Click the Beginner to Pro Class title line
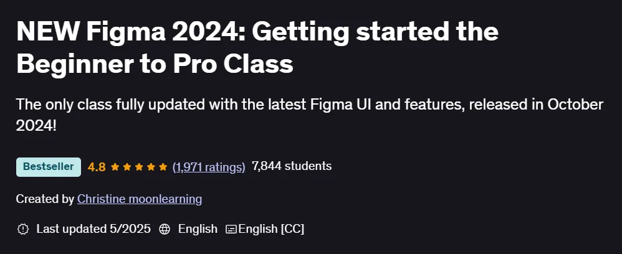This screenshot has height=254, width=622. coord(155,63)
